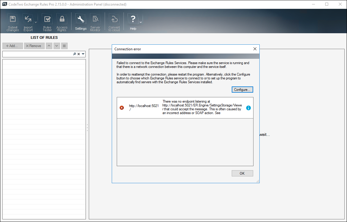This screenshot has height=222, width=347.
Task: Open Access Rights settings
Action: [62, 22]
